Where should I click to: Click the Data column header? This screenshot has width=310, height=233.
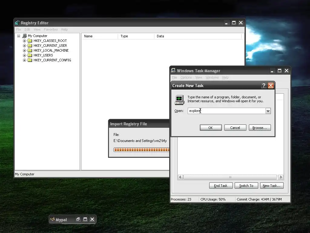click(198, 36)
